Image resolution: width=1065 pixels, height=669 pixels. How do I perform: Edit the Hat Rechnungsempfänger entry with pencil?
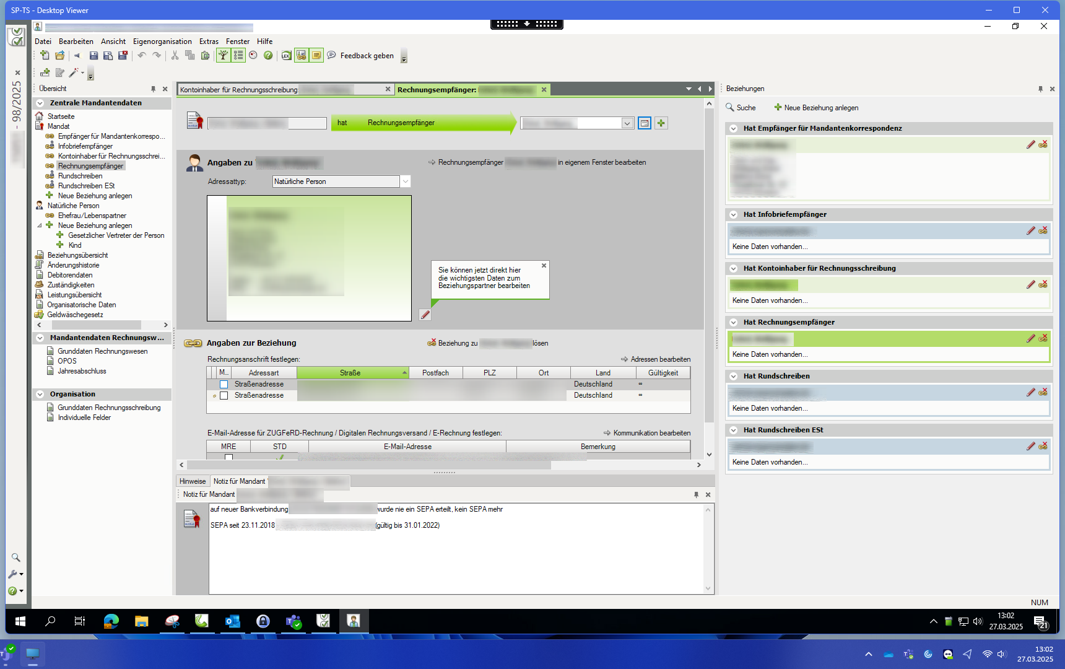pos(1030,338)
